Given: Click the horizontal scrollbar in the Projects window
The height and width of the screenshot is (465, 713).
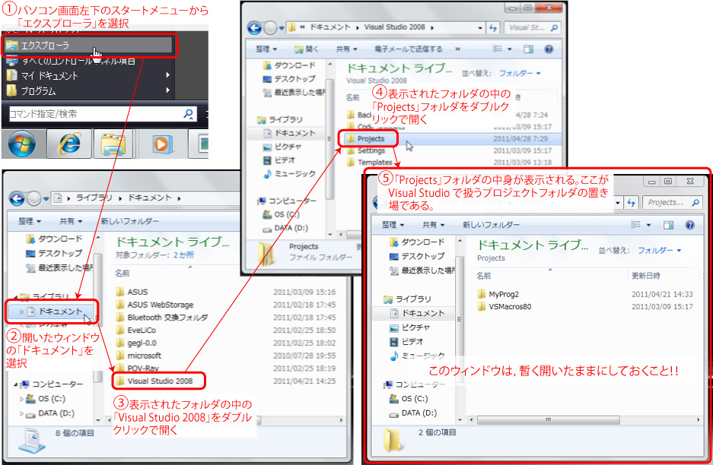Looking at the screenshot, I should click(x=549, y=419).
